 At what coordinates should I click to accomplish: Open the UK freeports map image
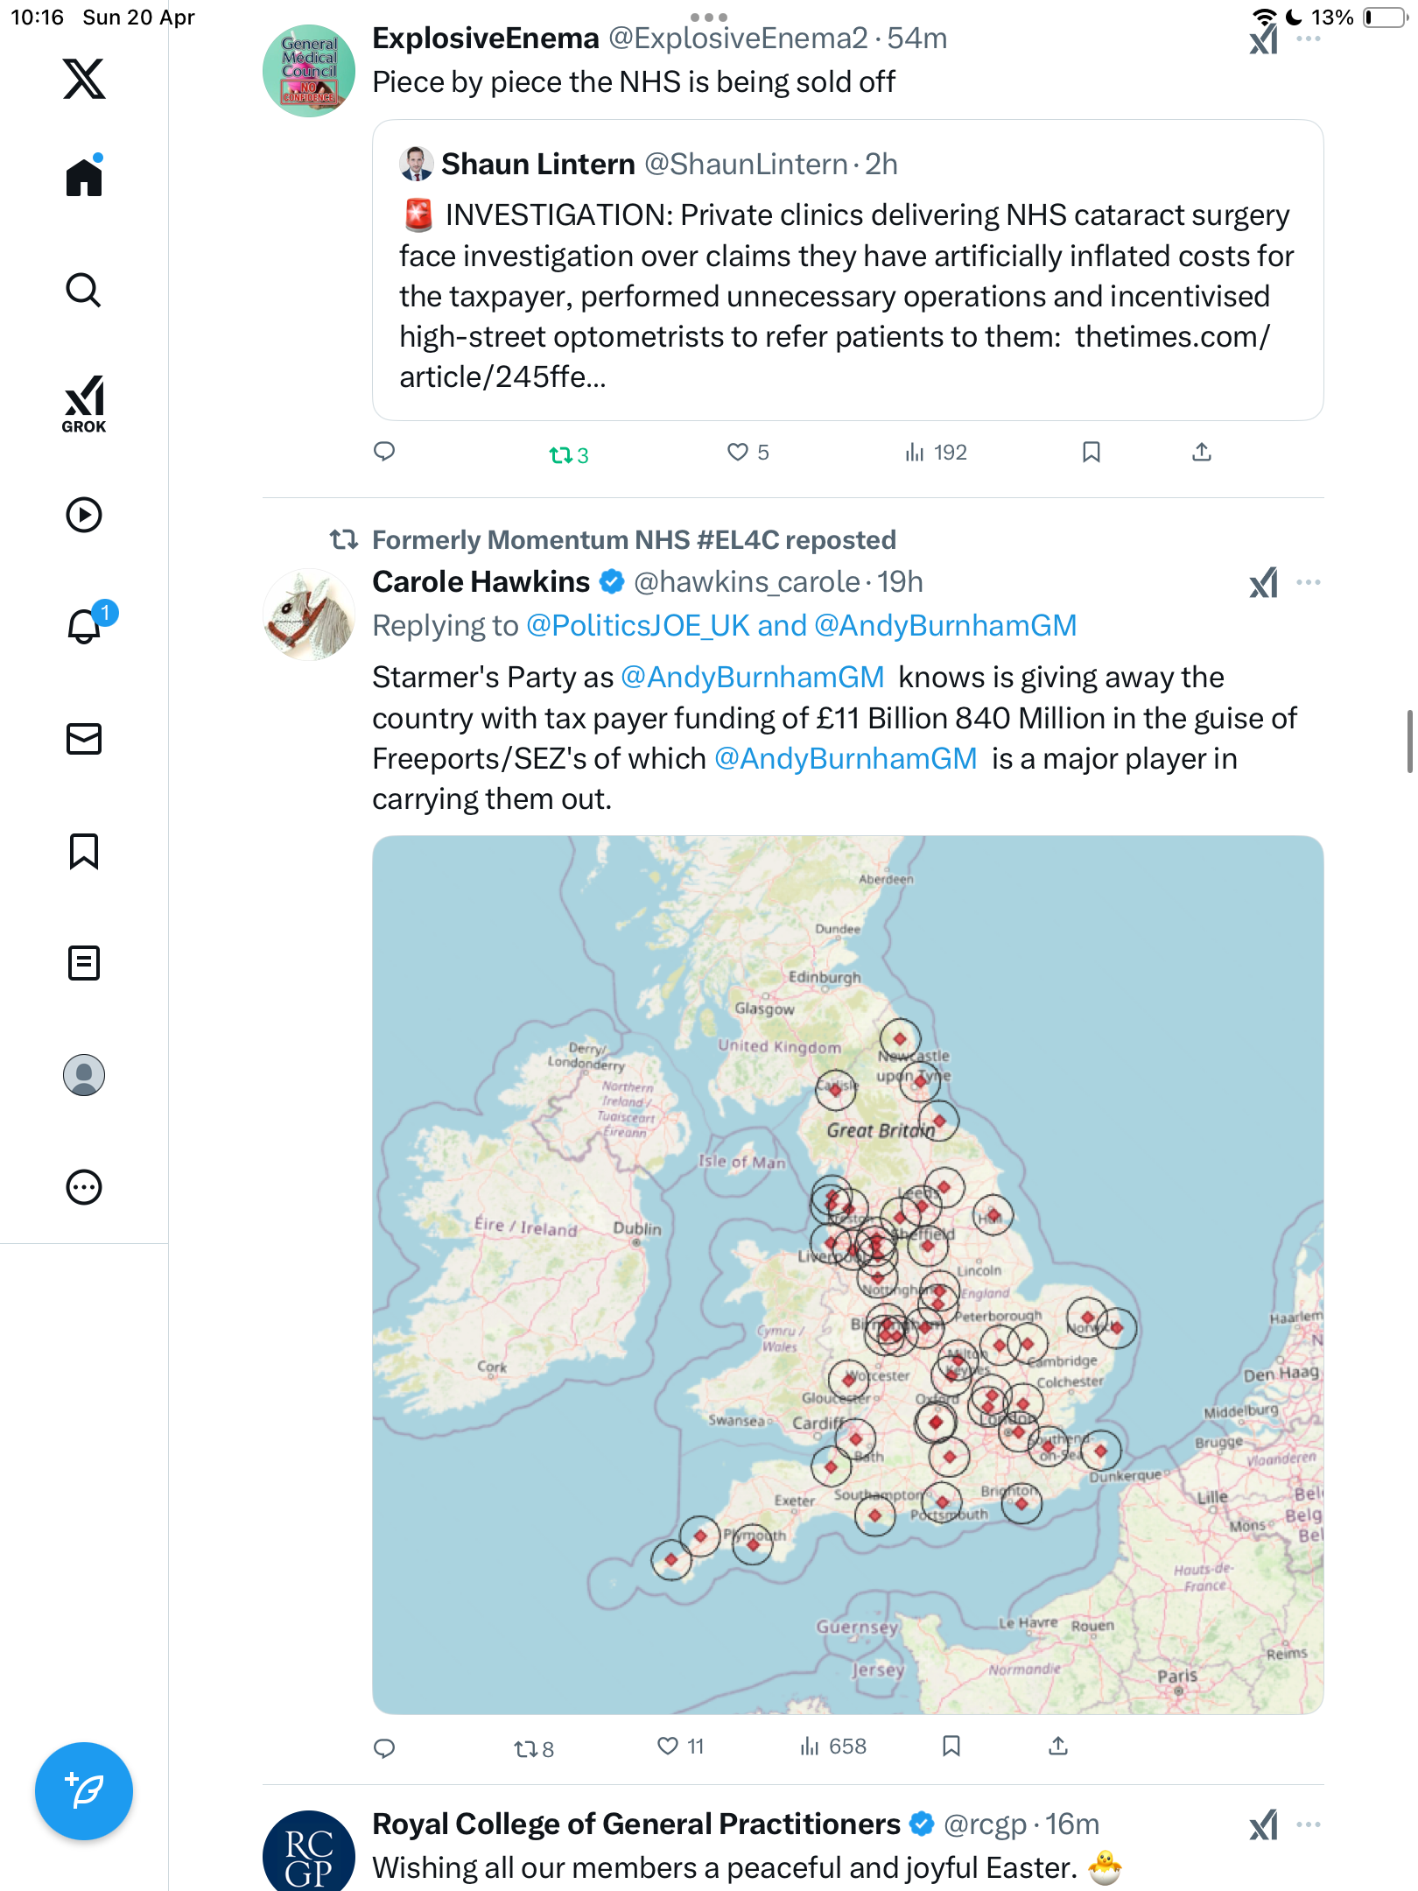pyautogui.click(x=847, y=1275)
